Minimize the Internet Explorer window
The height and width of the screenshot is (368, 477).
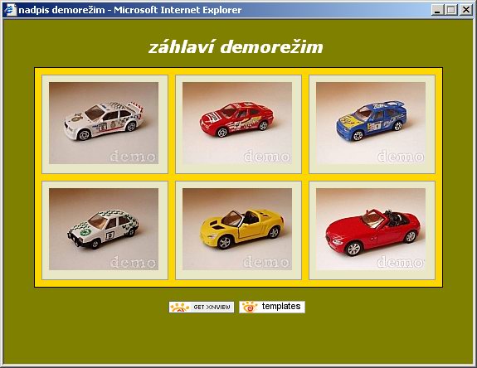pyautogui.click(x=437, y=10)
